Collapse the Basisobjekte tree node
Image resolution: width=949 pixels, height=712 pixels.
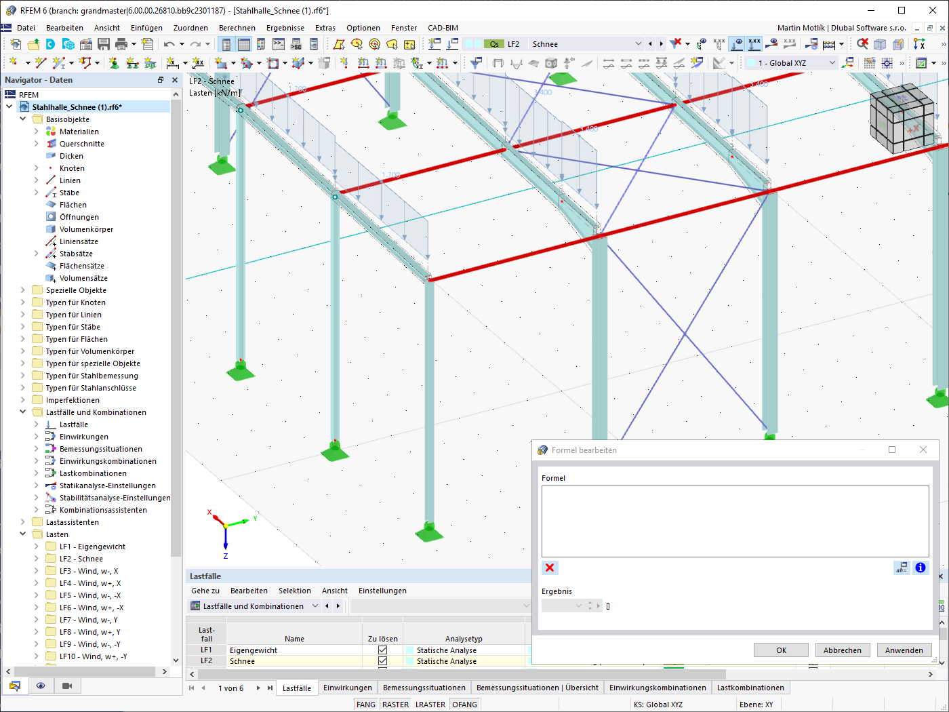[22, 119]
